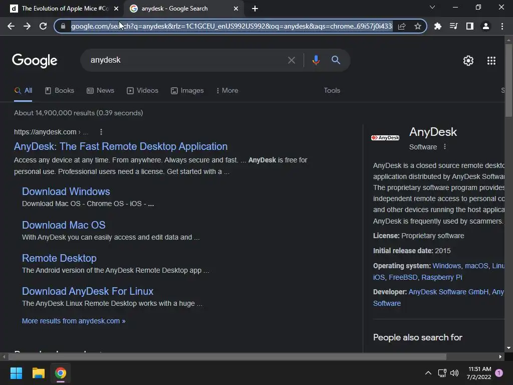Share this page icon in address bar
The image size is (513, 385).
point(402,26)
